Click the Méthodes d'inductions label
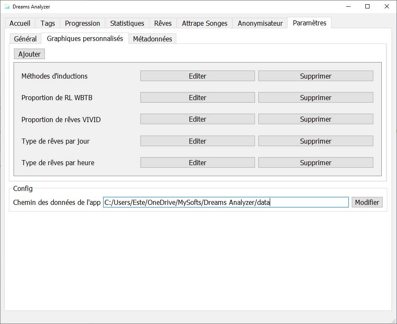The height and width of the screenshot is (324, 397). (x=55, y=76)
